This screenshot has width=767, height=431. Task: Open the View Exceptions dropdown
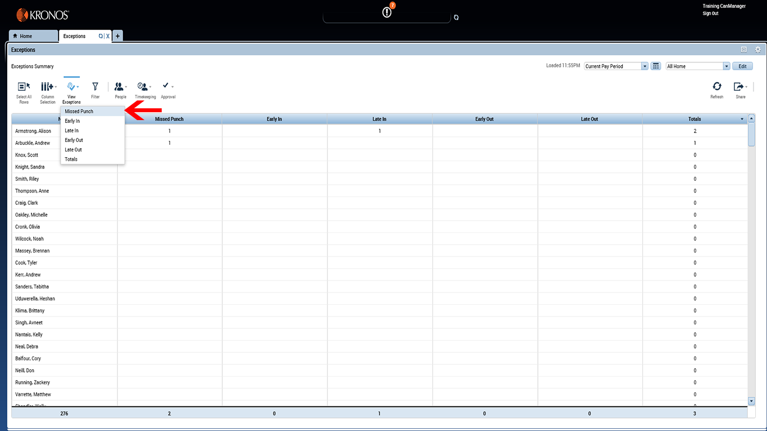coord(71,90)
